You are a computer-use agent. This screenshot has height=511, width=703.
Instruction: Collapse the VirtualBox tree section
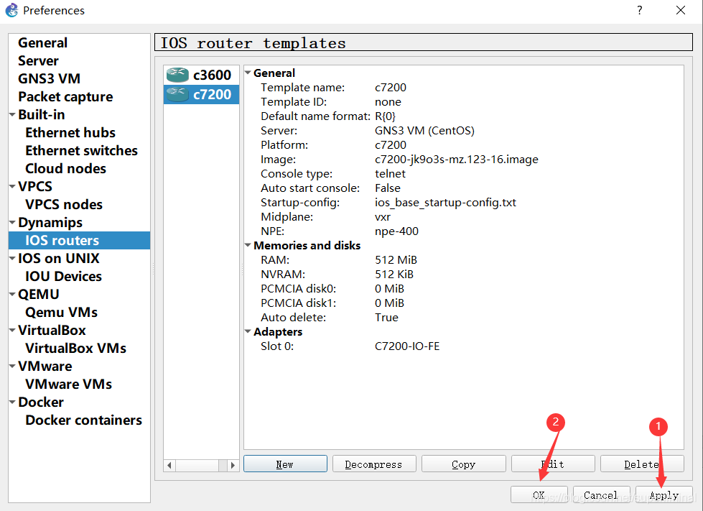click(x=12, y=330)
